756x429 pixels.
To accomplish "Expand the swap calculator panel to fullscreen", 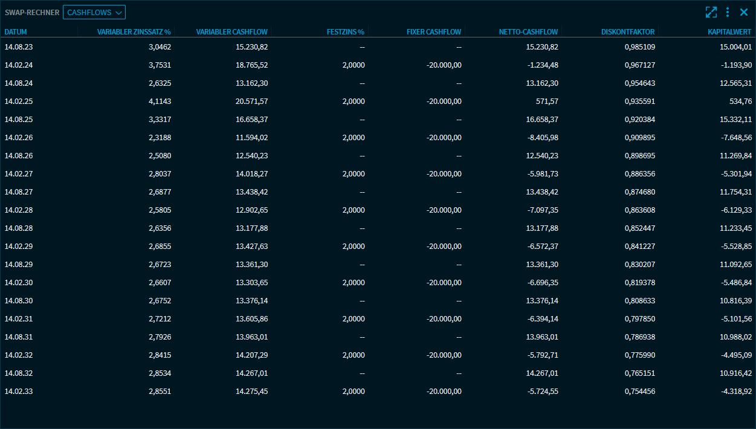I will 711,12.
